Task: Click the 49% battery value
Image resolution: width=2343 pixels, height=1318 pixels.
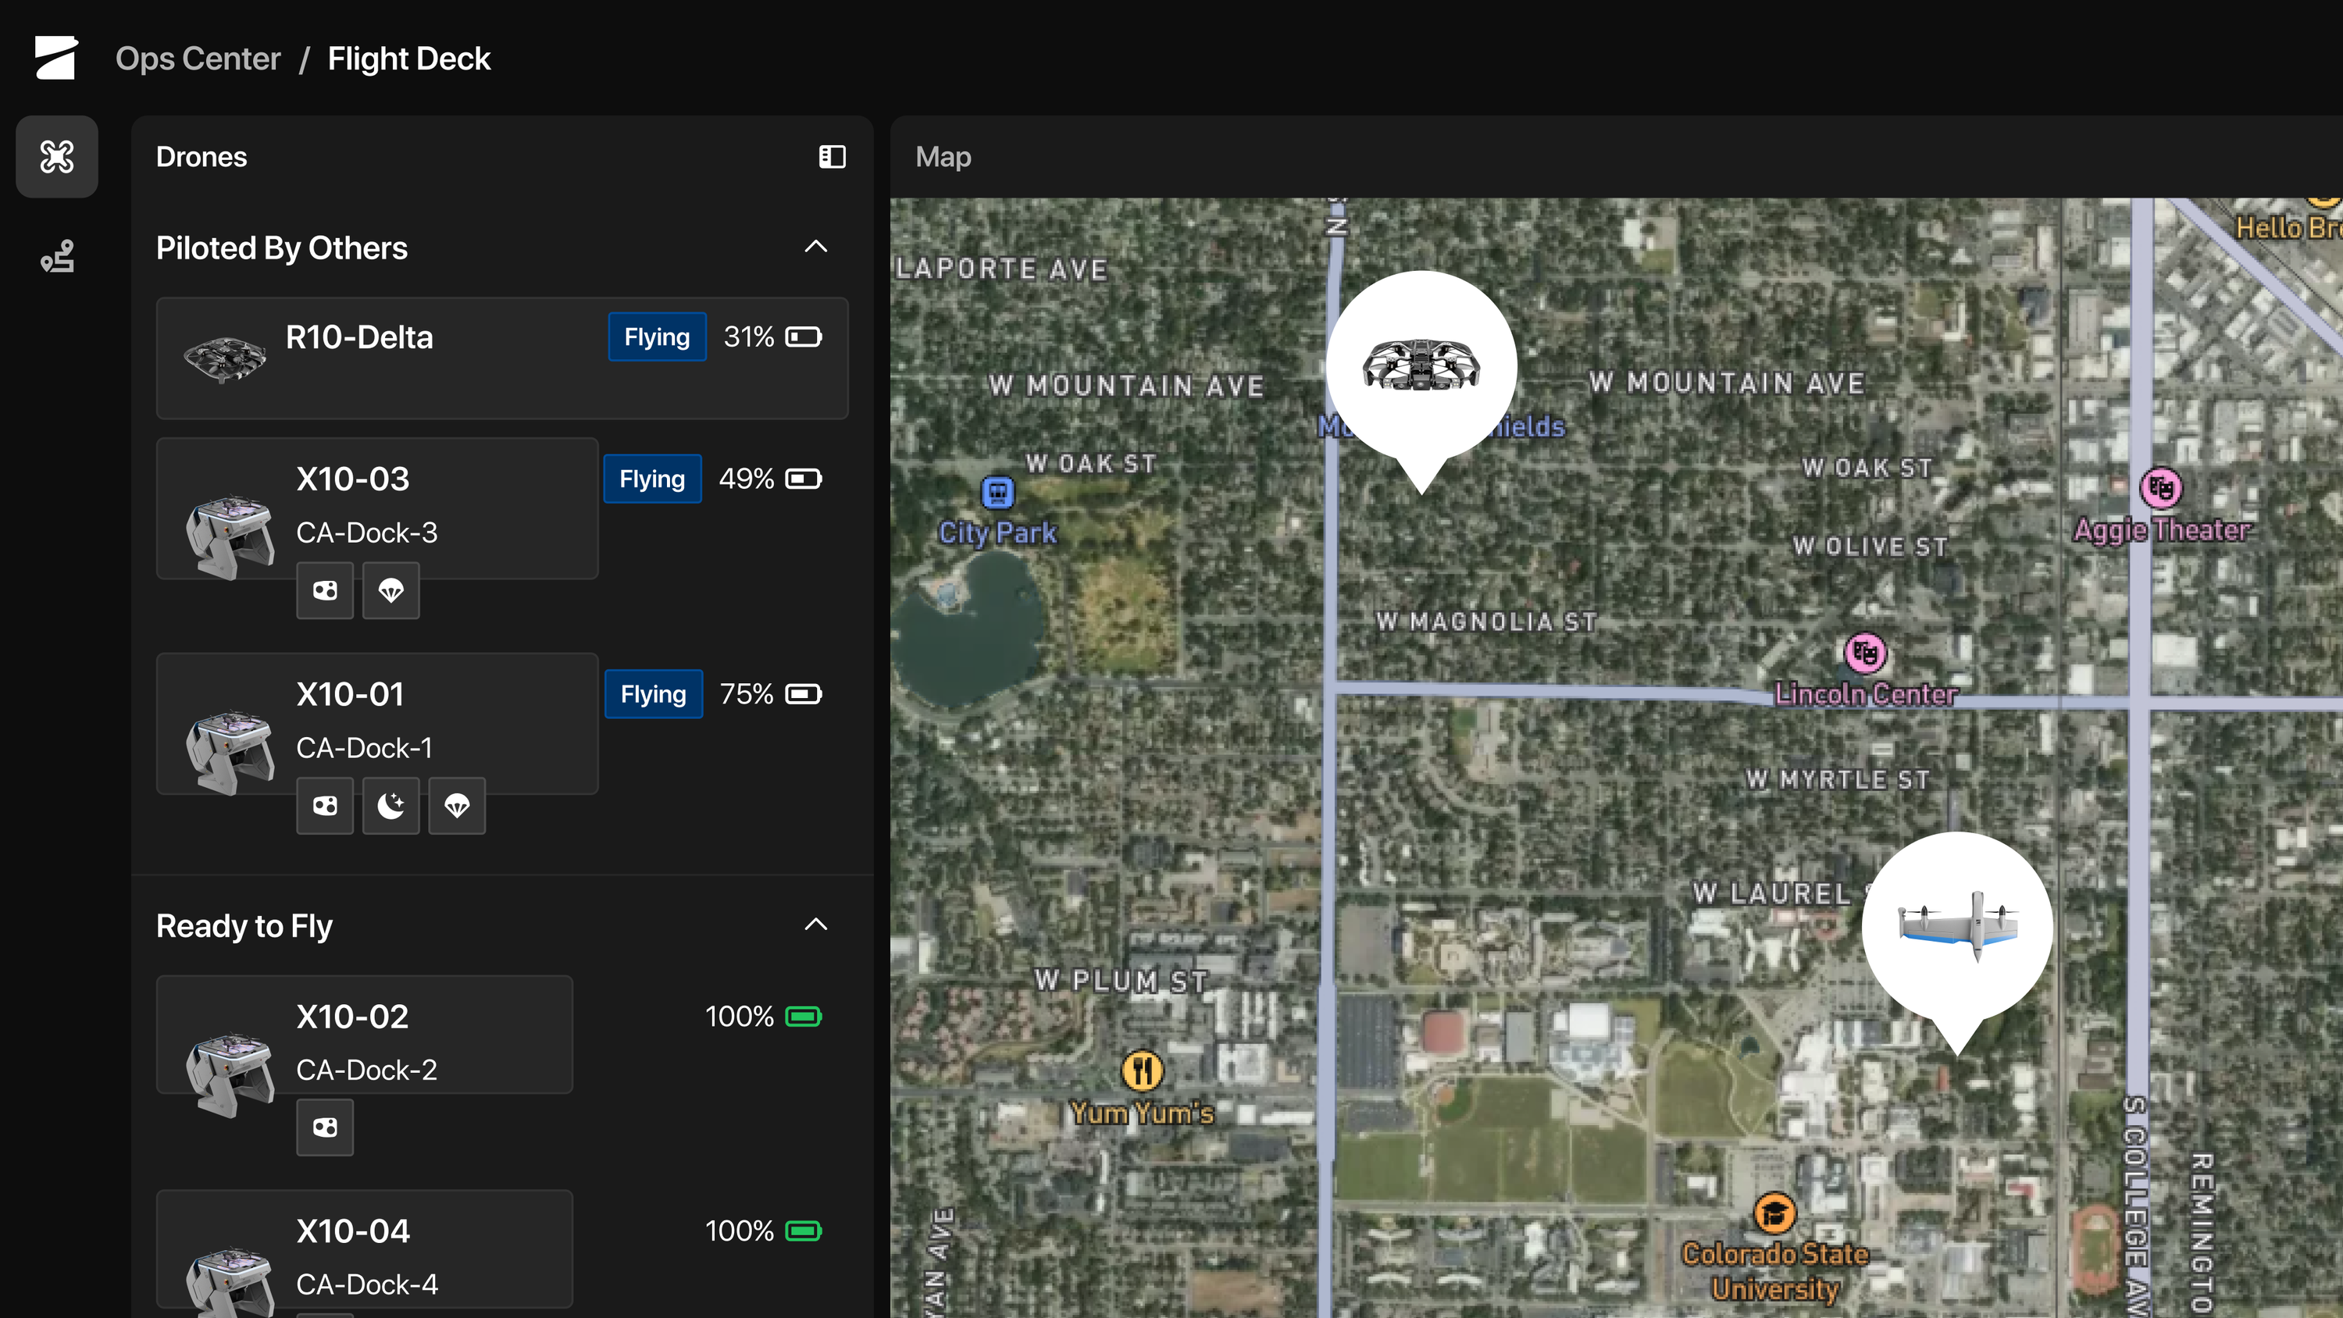Action: pos(746,479)
